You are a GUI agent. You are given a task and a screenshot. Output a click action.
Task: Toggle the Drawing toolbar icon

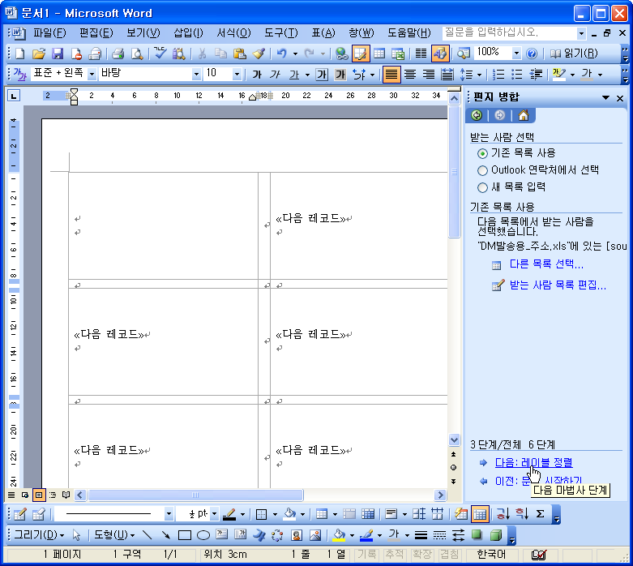(x=440, y=54)
